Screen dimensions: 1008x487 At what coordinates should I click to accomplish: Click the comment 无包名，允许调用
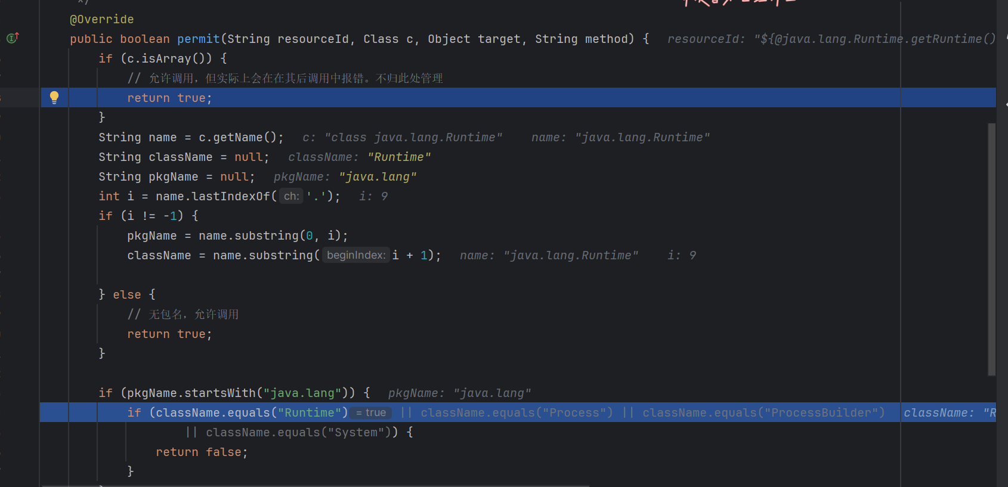pyautogui.click(x=183, y=314)
